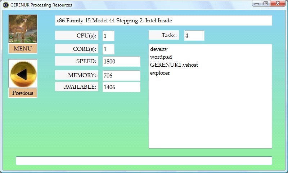Image resolution: width=288 pixels, height=173 pixels.
Task: Close the GERENUK Processing Resources window
Action: coord(278,4)
